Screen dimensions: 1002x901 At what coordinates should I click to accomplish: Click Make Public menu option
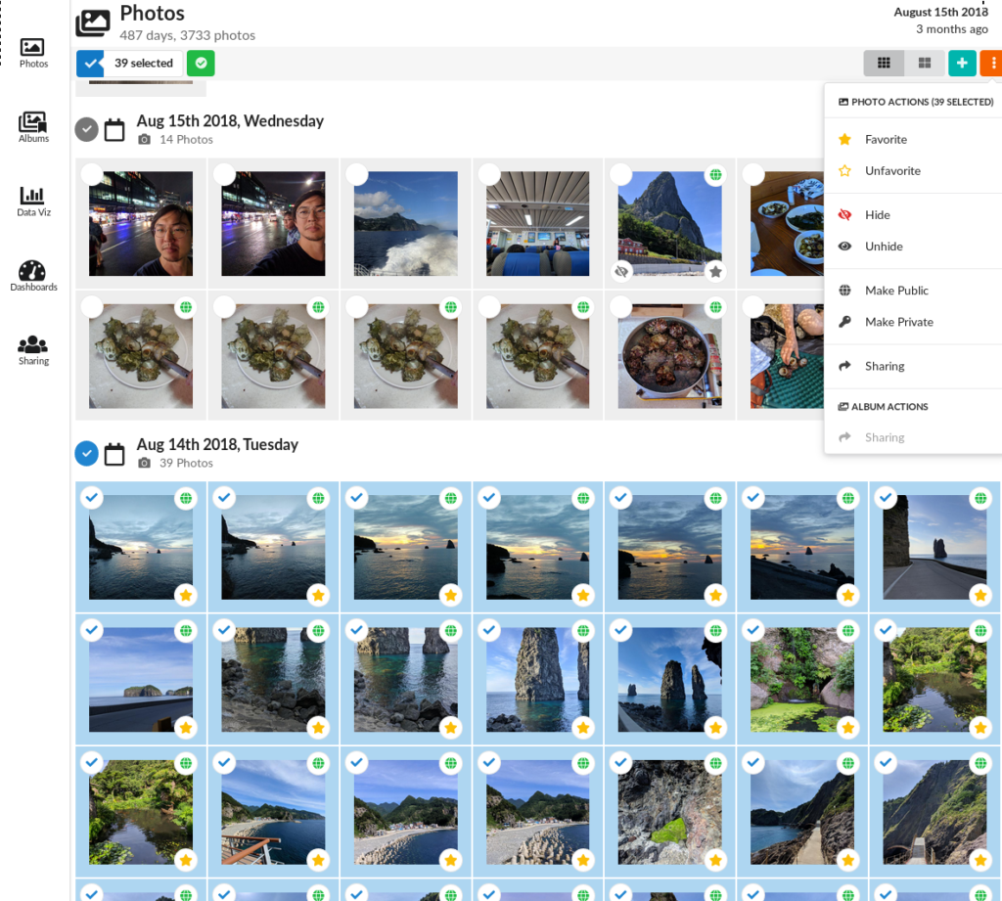(x=896, y=291)
